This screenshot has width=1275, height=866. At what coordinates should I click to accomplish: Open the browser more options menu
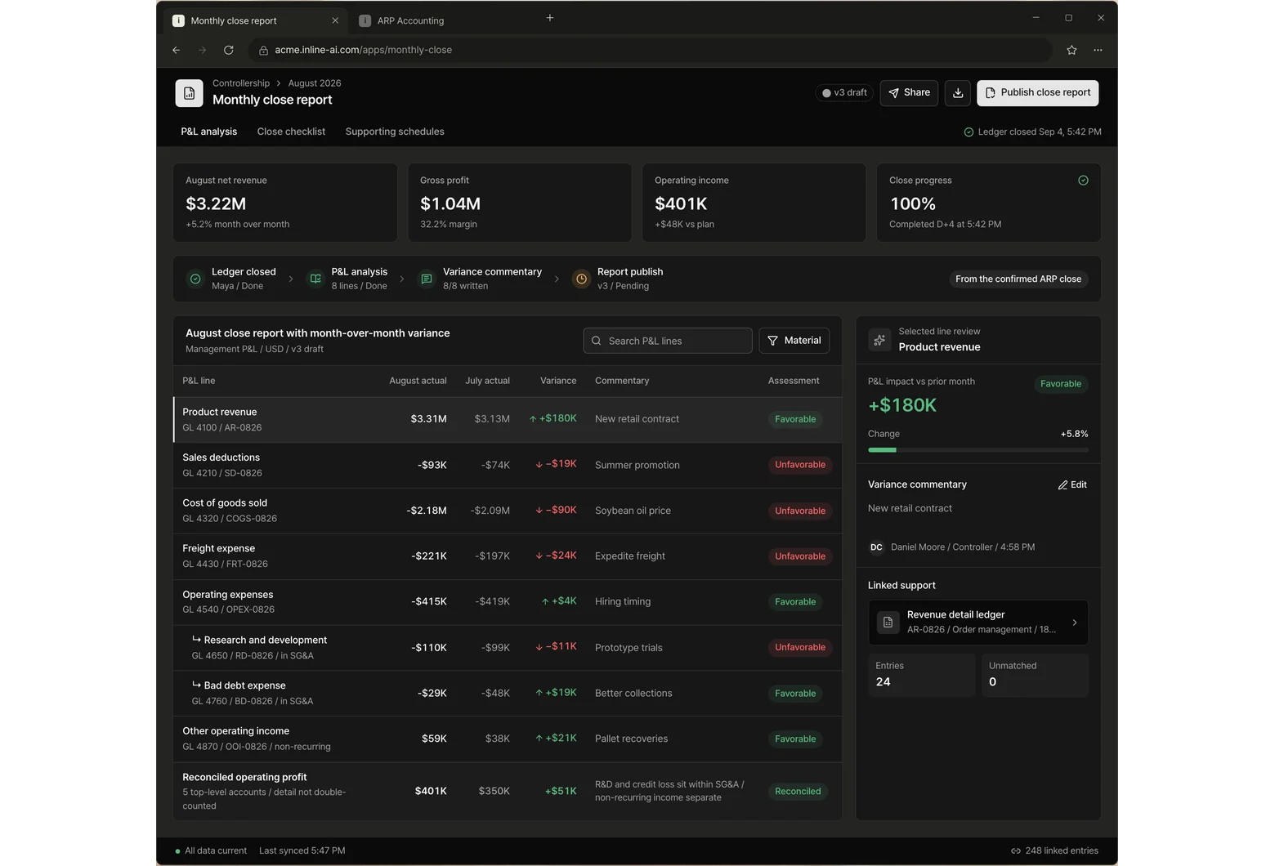click(x=1098, y=50)
